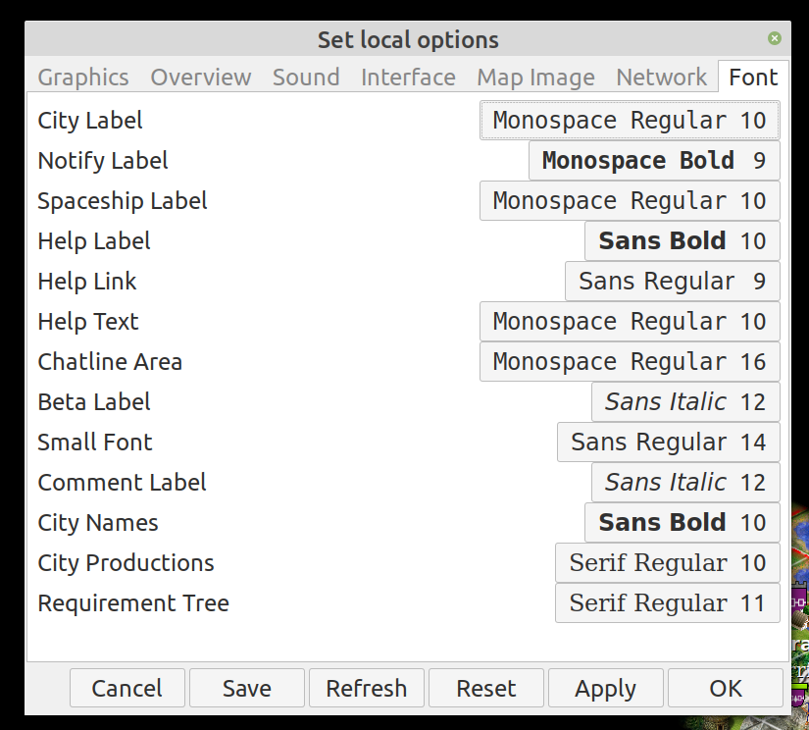Change the Chatline Area font
809x730 pixels.
click(630, 362)
